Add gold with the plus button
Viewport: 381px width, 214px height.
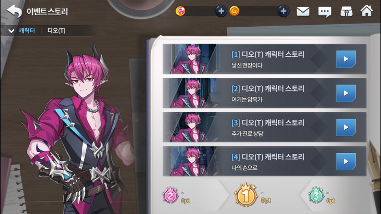(283, 11)
